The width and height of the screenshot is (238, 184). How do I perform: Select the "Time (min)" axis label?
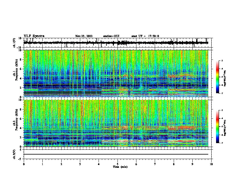120,167
